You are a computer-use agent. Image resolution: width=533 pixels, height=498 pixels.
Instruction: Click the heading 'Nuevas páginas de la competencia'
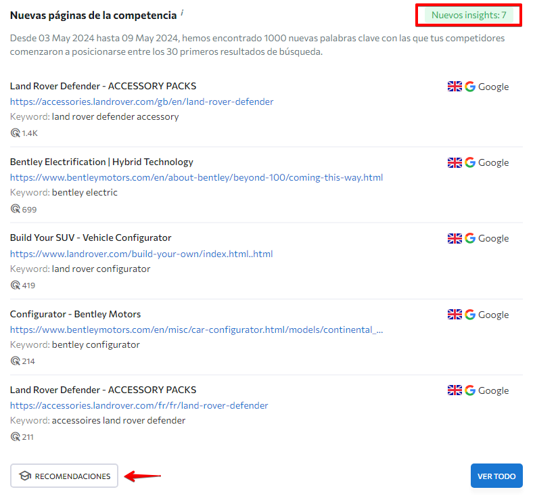(93, 16)
